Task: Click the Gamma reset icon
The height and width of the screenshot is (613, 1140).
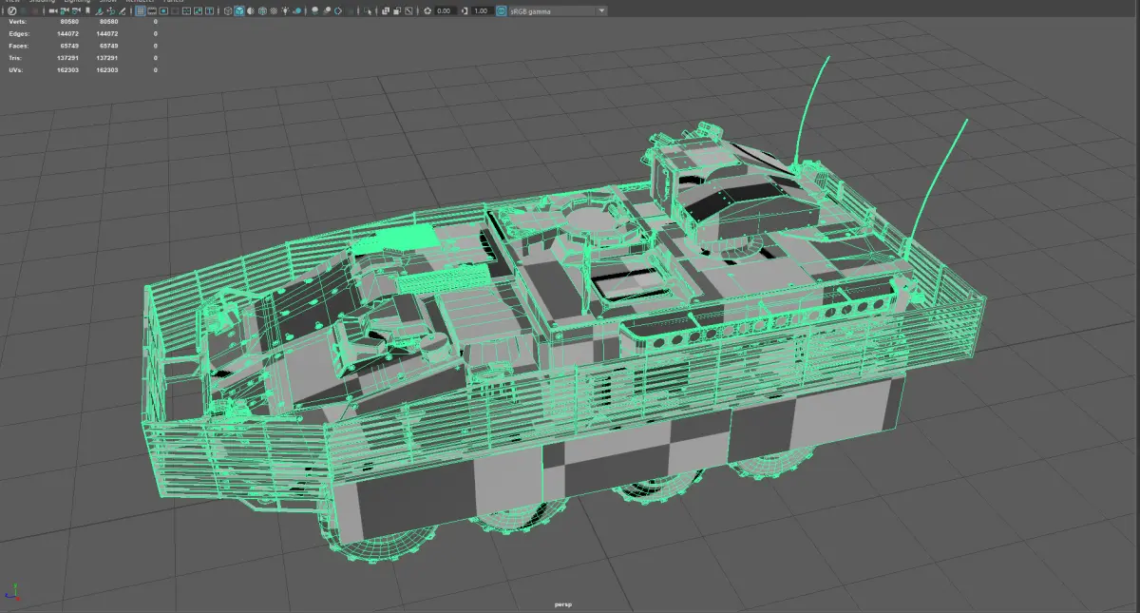Action: [x=465, y=10]
